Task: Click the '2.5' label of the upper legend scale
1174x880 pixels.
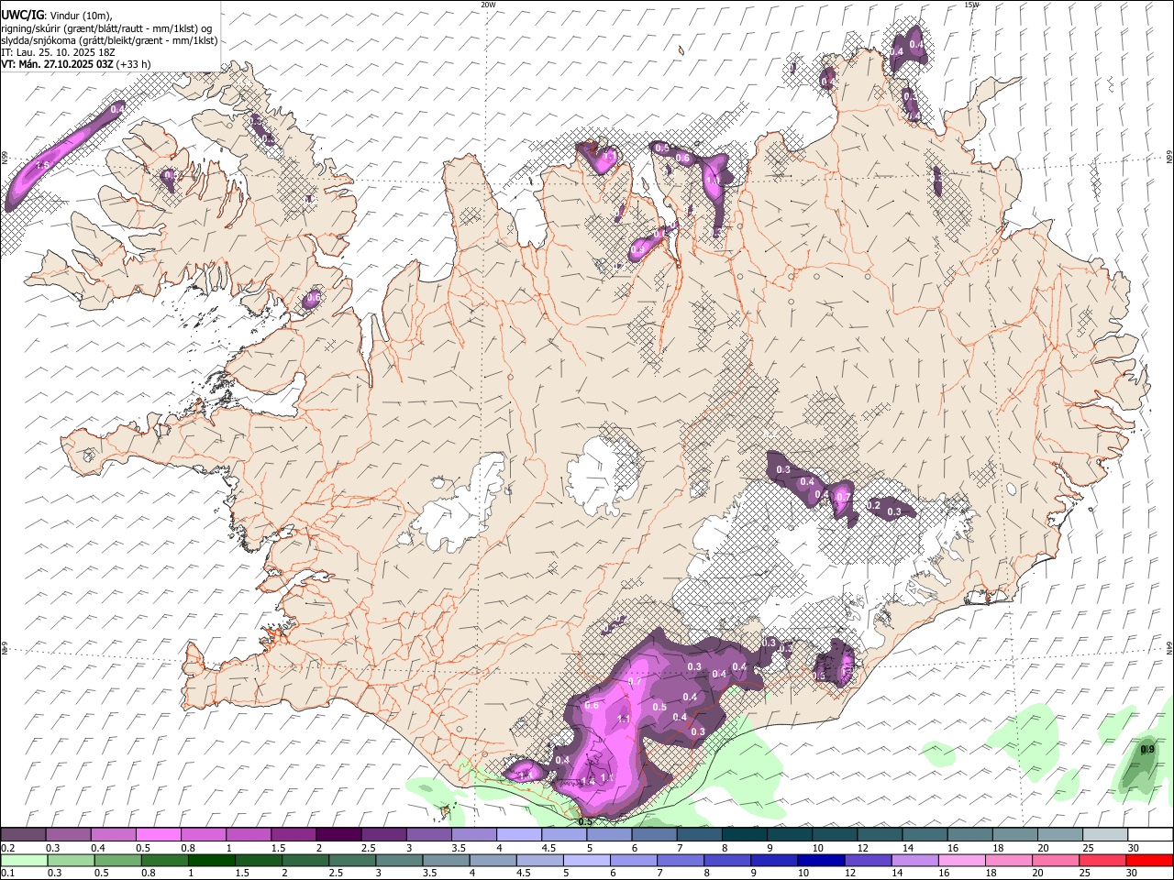Action: 368,848
